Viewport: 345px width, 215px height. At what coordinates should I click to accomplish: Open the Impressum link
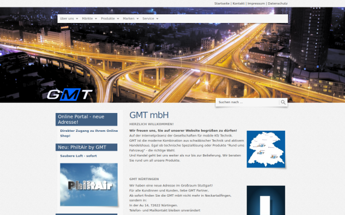tap(256, 3)
